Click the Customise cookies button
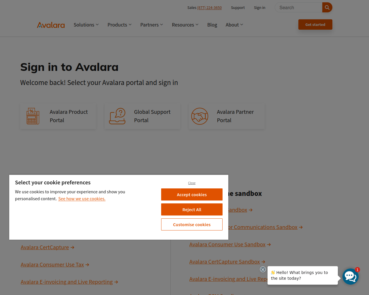This screenshot has height=295, width=369. point(192,224)
